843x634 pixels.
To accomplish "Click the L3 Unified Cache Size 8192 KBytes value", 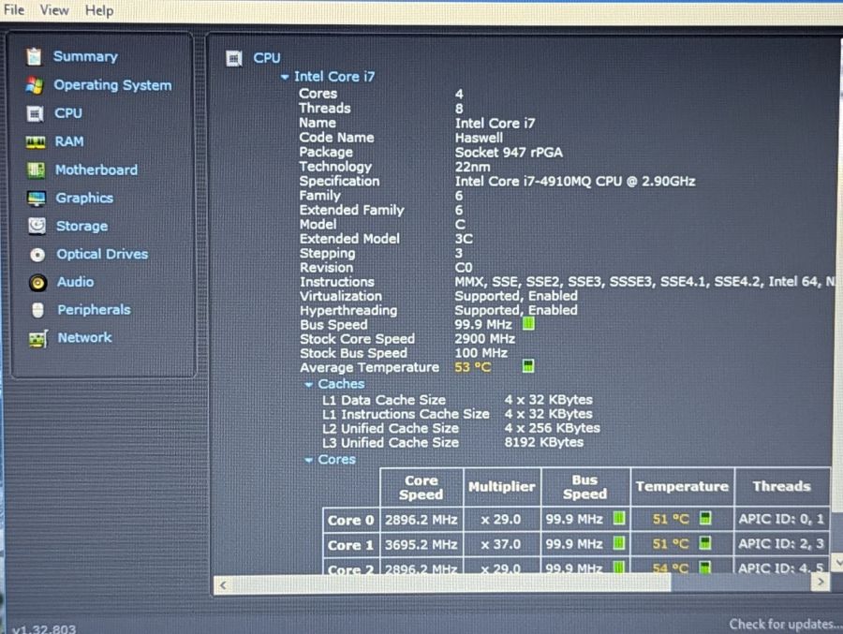I will (543, 443).
